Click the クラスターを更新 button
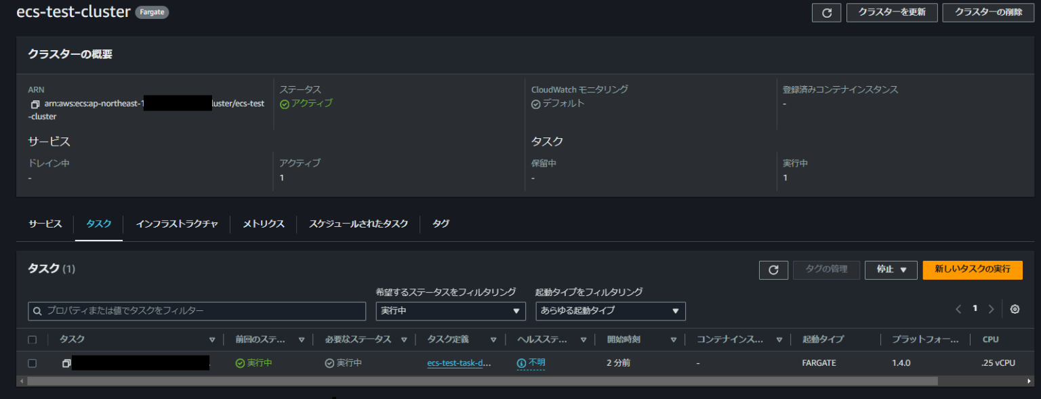 (x=892, y=12)
